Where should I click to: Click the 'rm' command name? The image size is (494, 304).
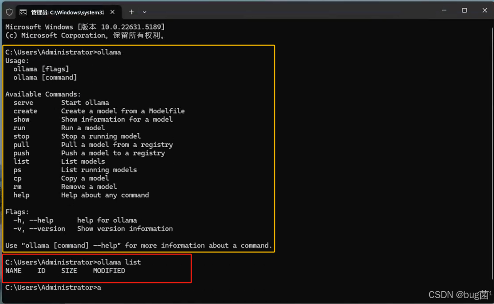(x=17, y=187)
